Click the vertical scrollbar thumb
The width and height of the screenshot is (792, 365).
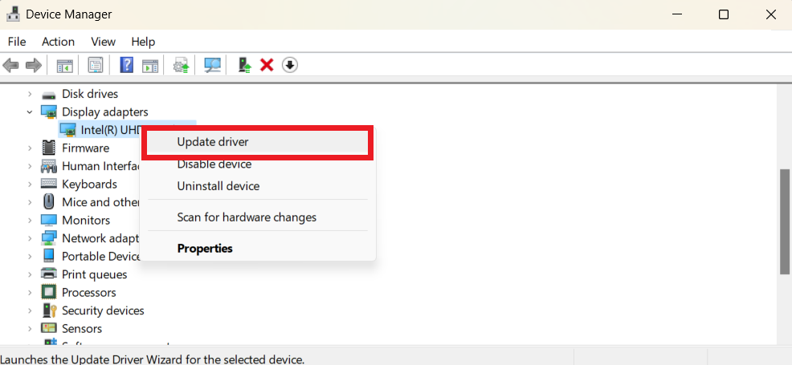point(784,221)
